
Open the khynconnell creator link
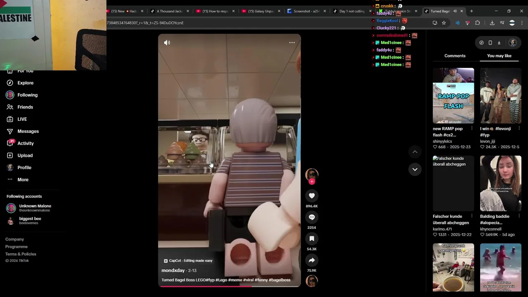click(491, 229)
